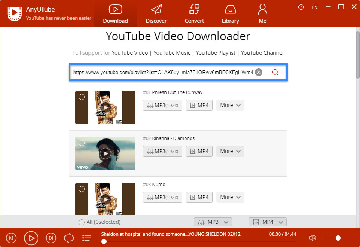Click the YouTube Playlist text
Viewport: 360px width, 247px height.
pos(216,53)
